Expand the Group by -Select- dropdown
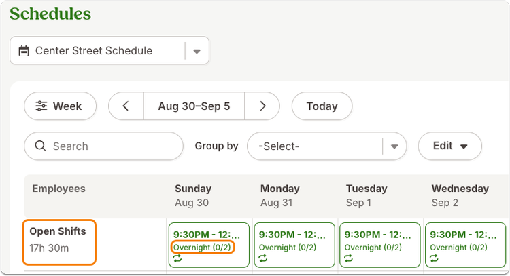The image size is (510, 276). point(326,146)
